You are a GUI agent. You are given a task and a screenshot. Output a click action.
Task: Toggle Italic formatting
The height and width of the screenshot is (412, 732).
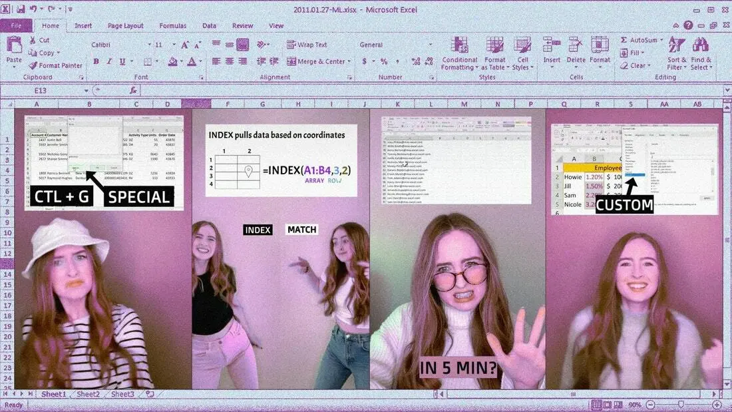coord(109,61)
